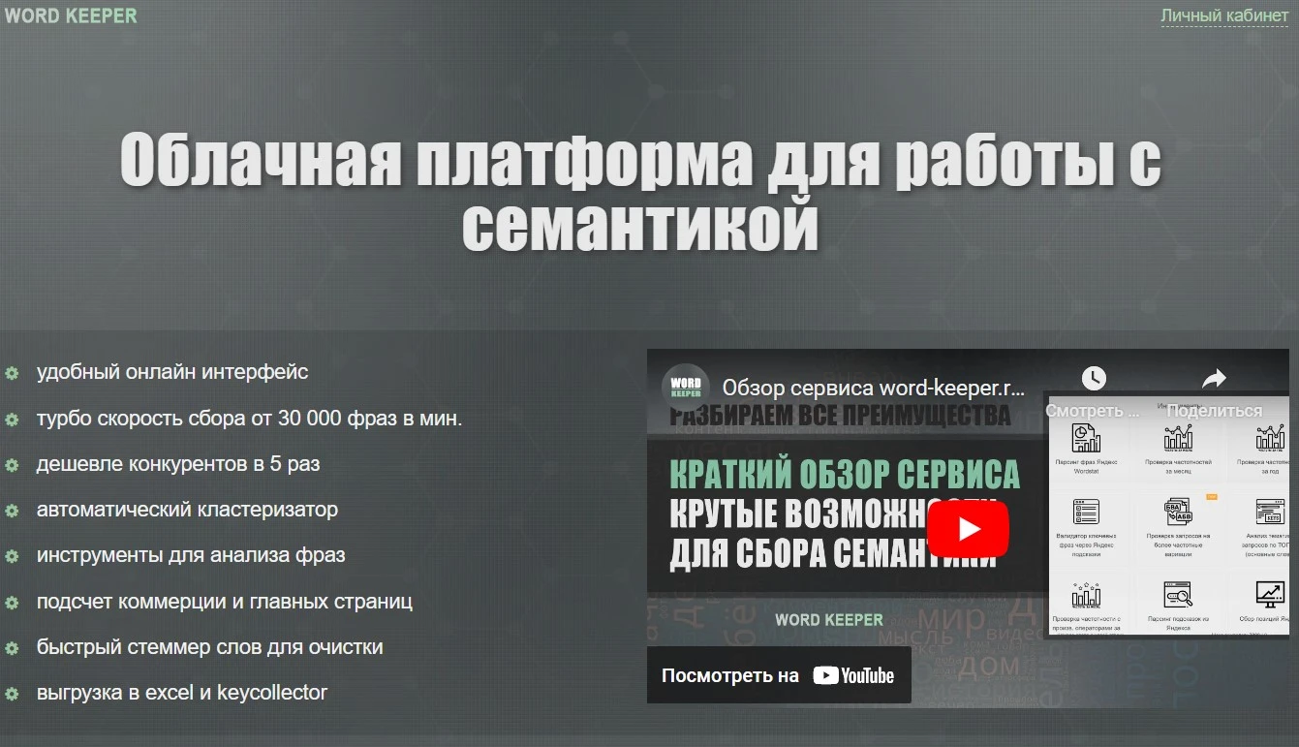
Task: Click the Парсинг фраз Яндекс Wordstat icon in the video
Action: pos(1086,438)
